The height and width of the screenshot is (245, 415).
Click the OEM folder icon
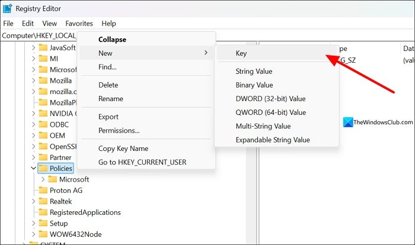pos(43,136)
